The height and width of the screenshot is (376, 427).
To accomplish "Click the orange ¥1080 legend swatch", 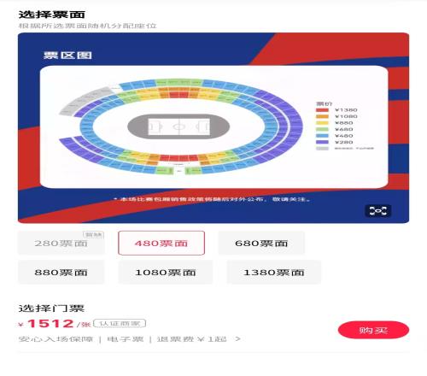I will click(x=322, y=116).
